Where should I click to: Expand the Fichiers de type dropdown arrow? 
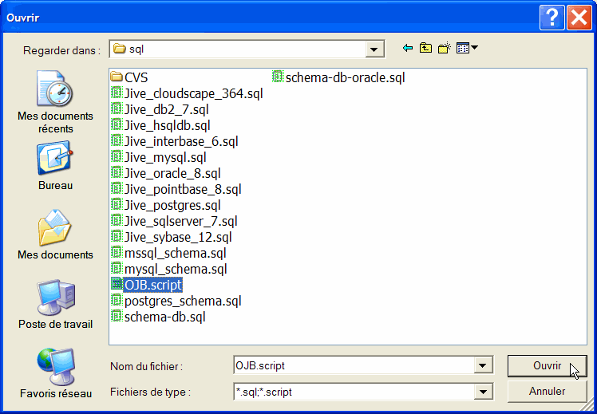coord(483,392)
